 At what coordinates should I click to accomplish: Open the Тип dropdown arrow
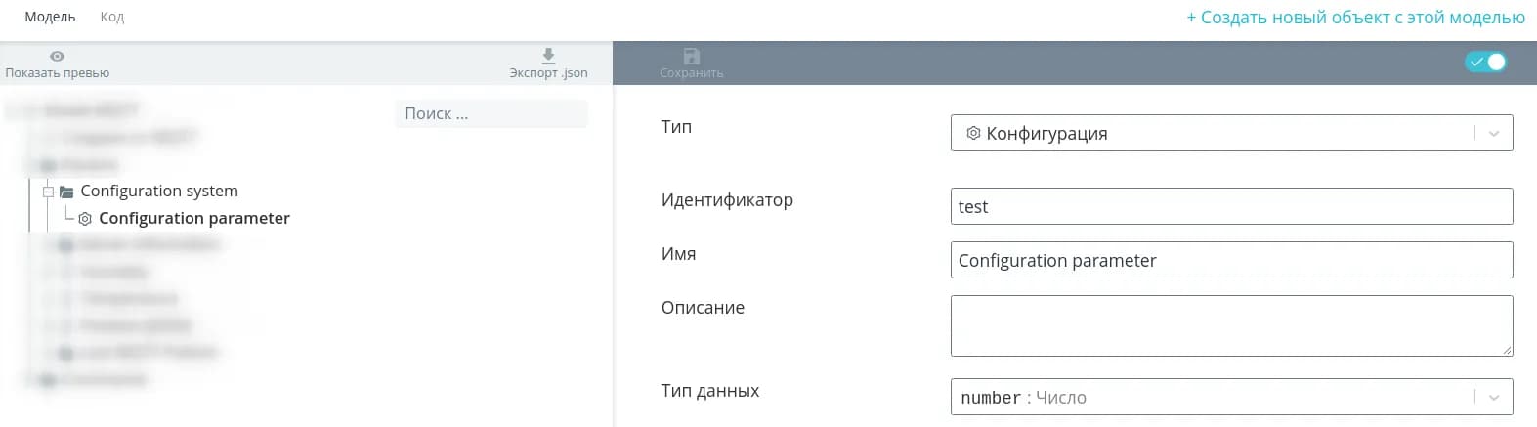pos(1494,134)
